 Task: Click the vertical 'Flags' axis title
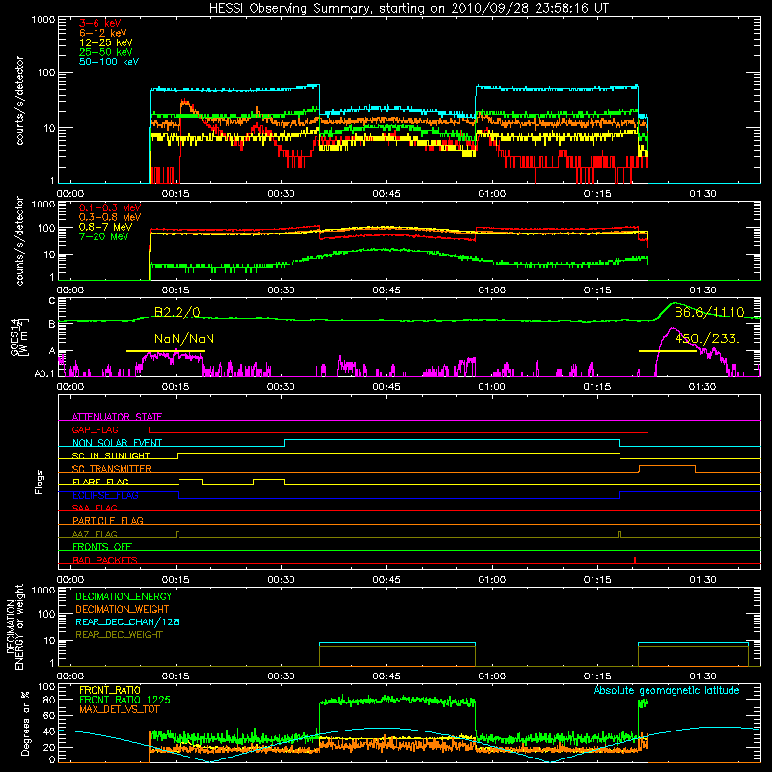coord(40,482)
